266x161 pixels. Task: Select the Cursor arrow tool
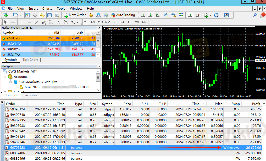5,22
